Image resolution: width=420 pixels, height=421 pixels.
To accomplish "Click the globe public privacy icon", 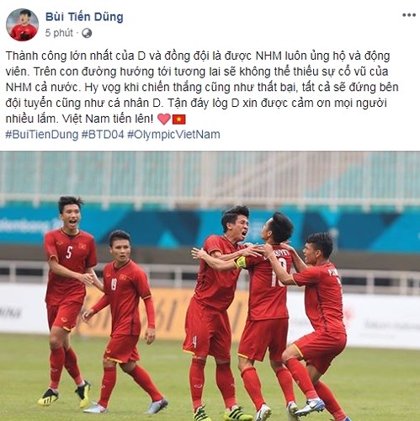I will click(x=87, y=33).
